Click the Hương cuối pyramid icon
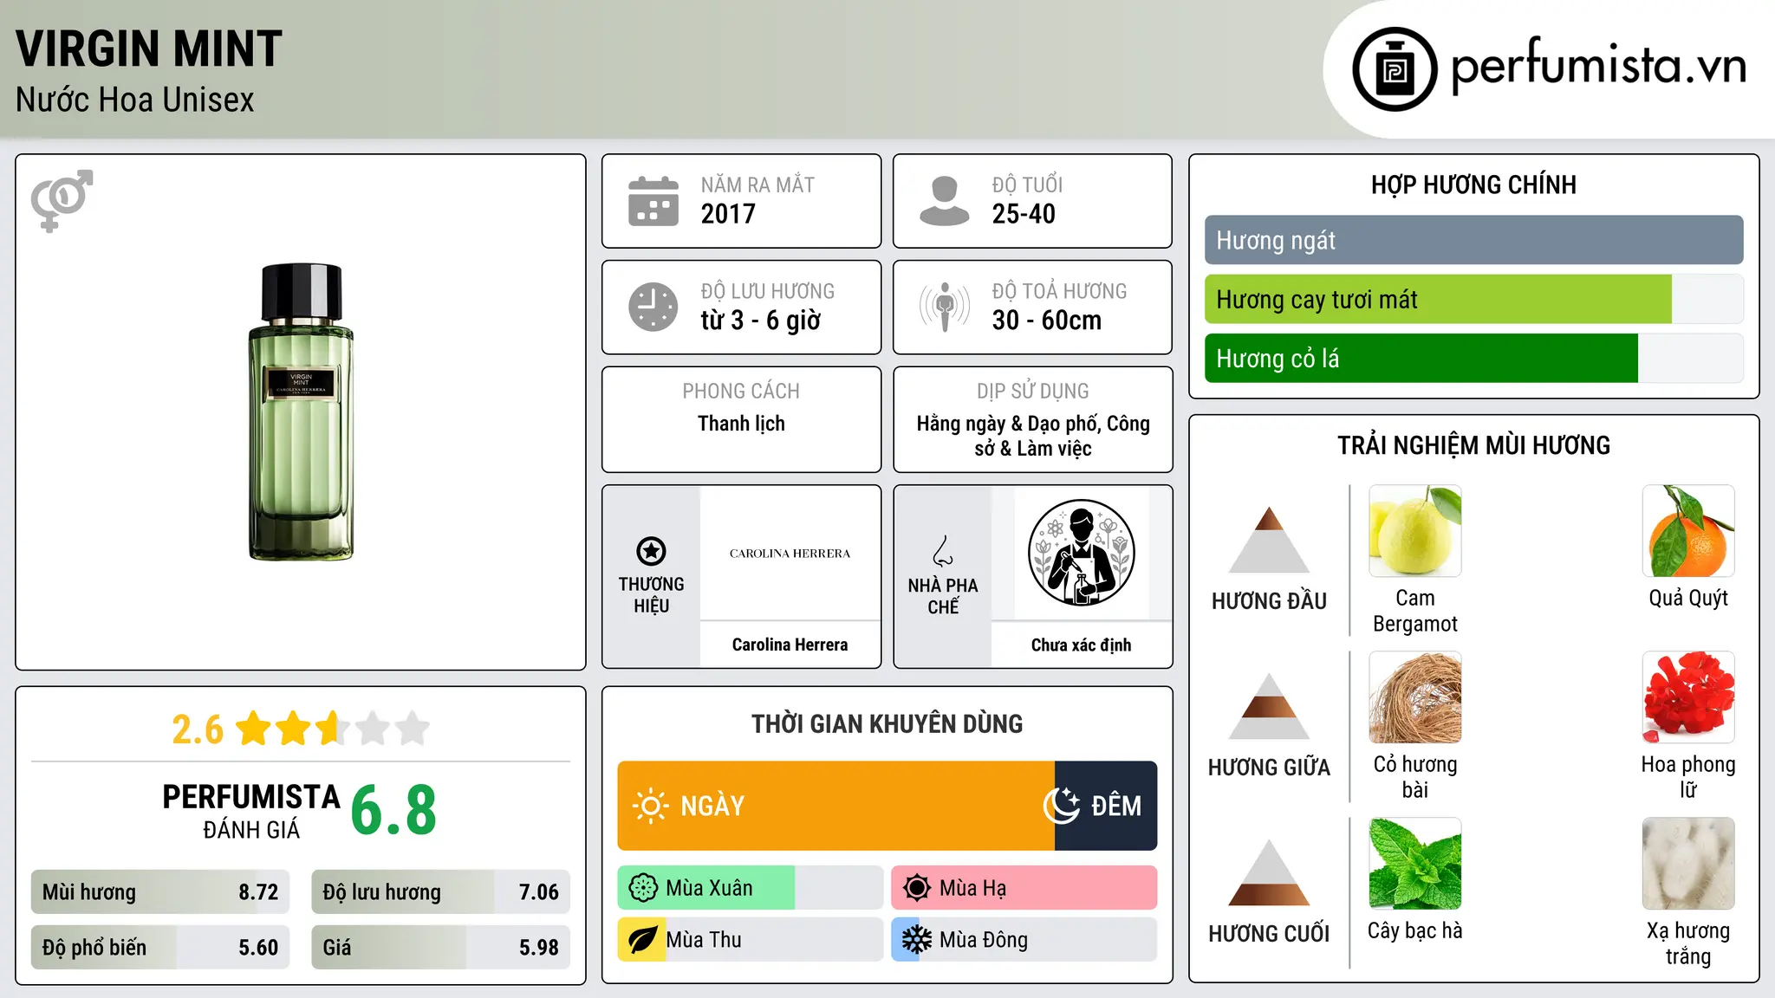Image resolution: width=1775 pixels, height=998 pixels. click(1269, 872)
